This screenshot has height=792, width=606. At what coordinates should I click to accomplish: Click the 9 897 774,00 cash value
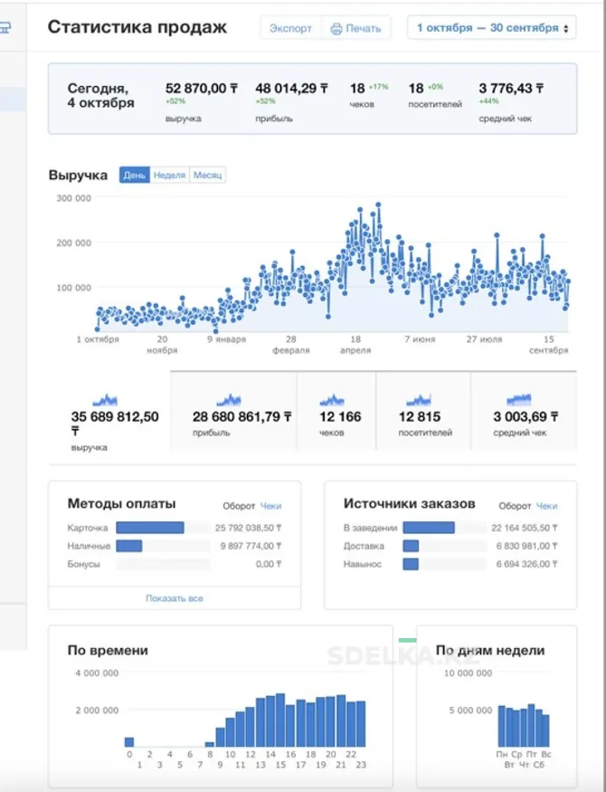point(251,546)
